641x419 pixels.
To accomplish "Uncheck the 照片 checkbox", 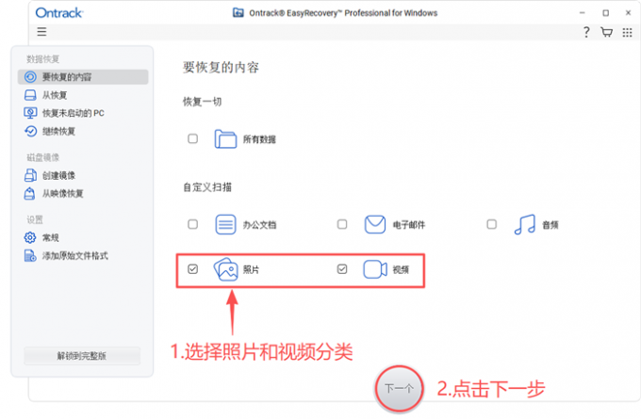I will [192, 269].
